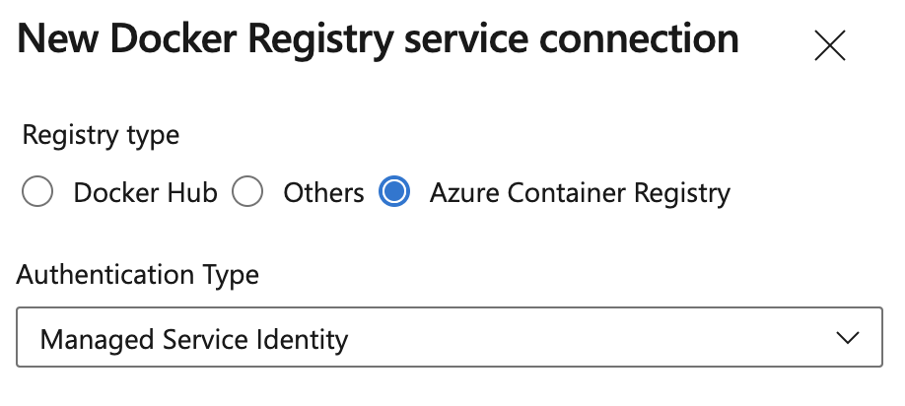
Task: Open the Authentication Type dropdown
Action: click(449, 339)
